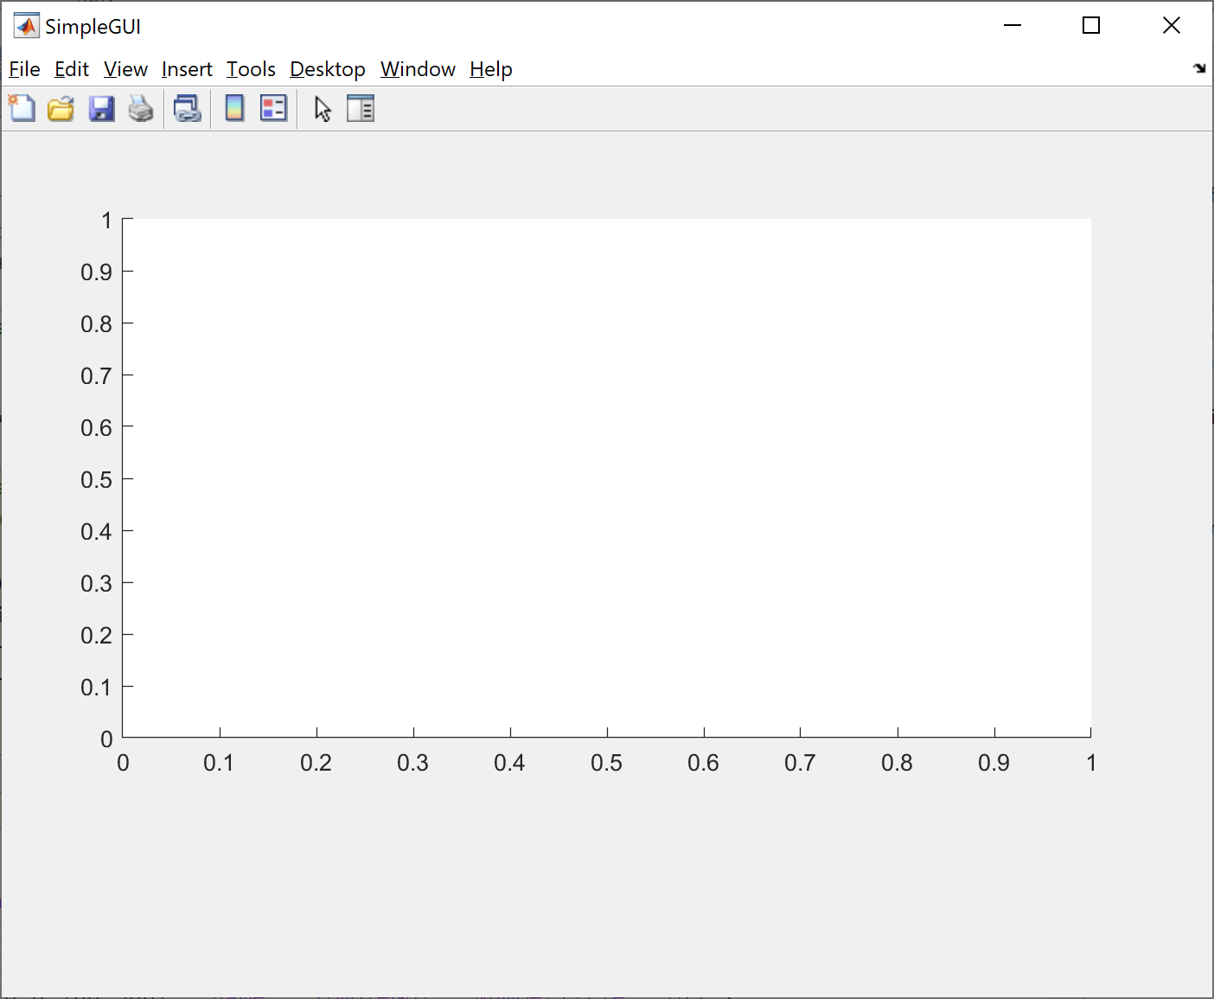Open the Property Inspector toolbar icon

(x=361, y=108)
